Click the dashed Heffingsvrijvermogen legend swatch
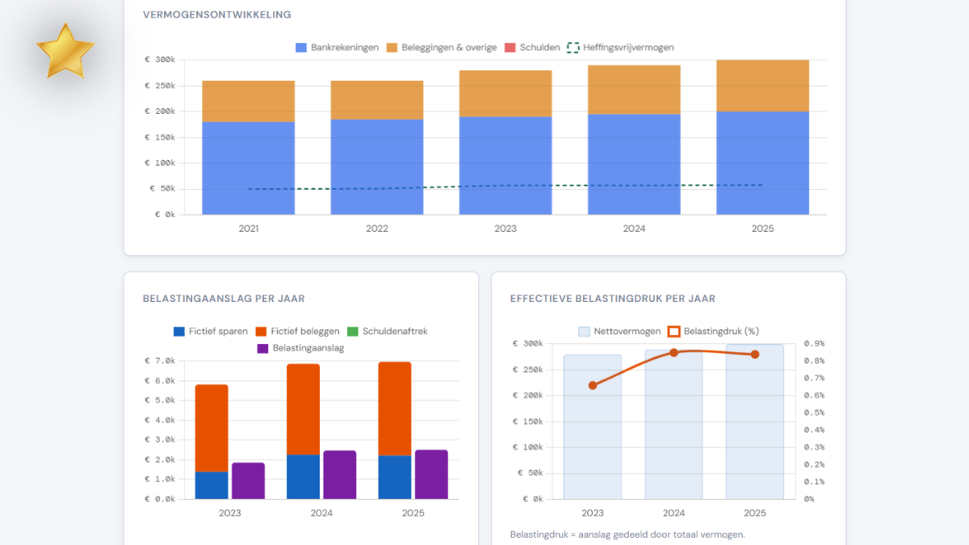The width and height of the screenshot is (969, 545). point(573,48)
